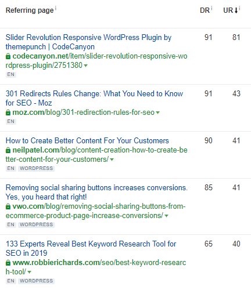Click the lock icon beside neilpatel.com URL
251x290 pixels.
tap(8, 150)
